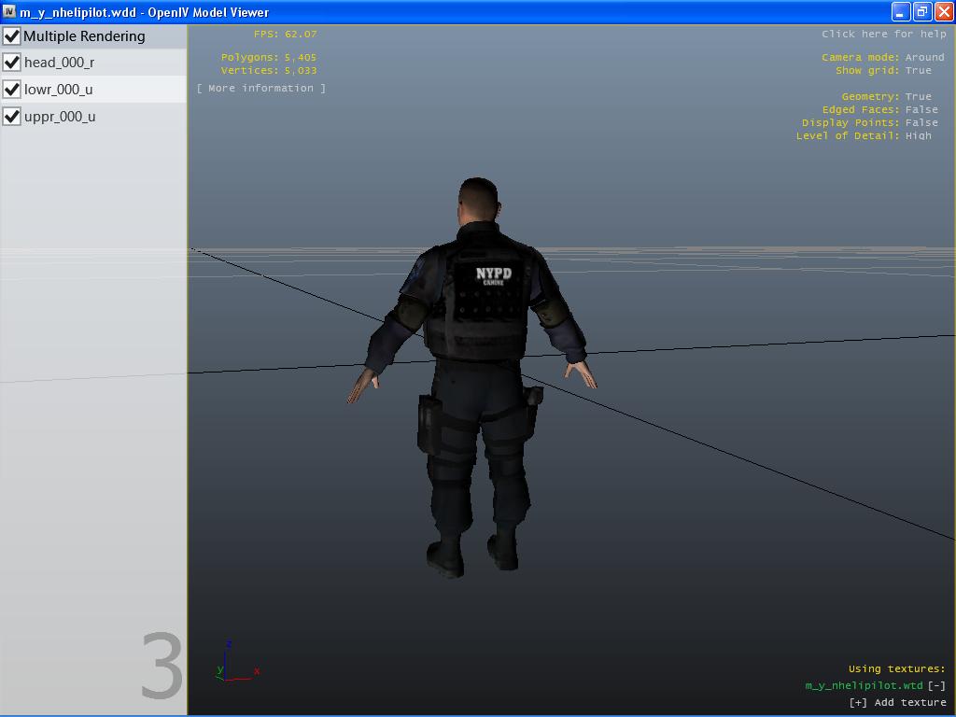Restore down the Model Viewer window
Screen dimensions: 956x717
click(922, 12)
